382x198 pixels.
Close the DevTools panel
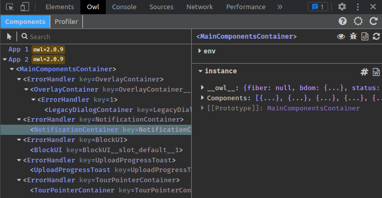[x=373, y=7]
